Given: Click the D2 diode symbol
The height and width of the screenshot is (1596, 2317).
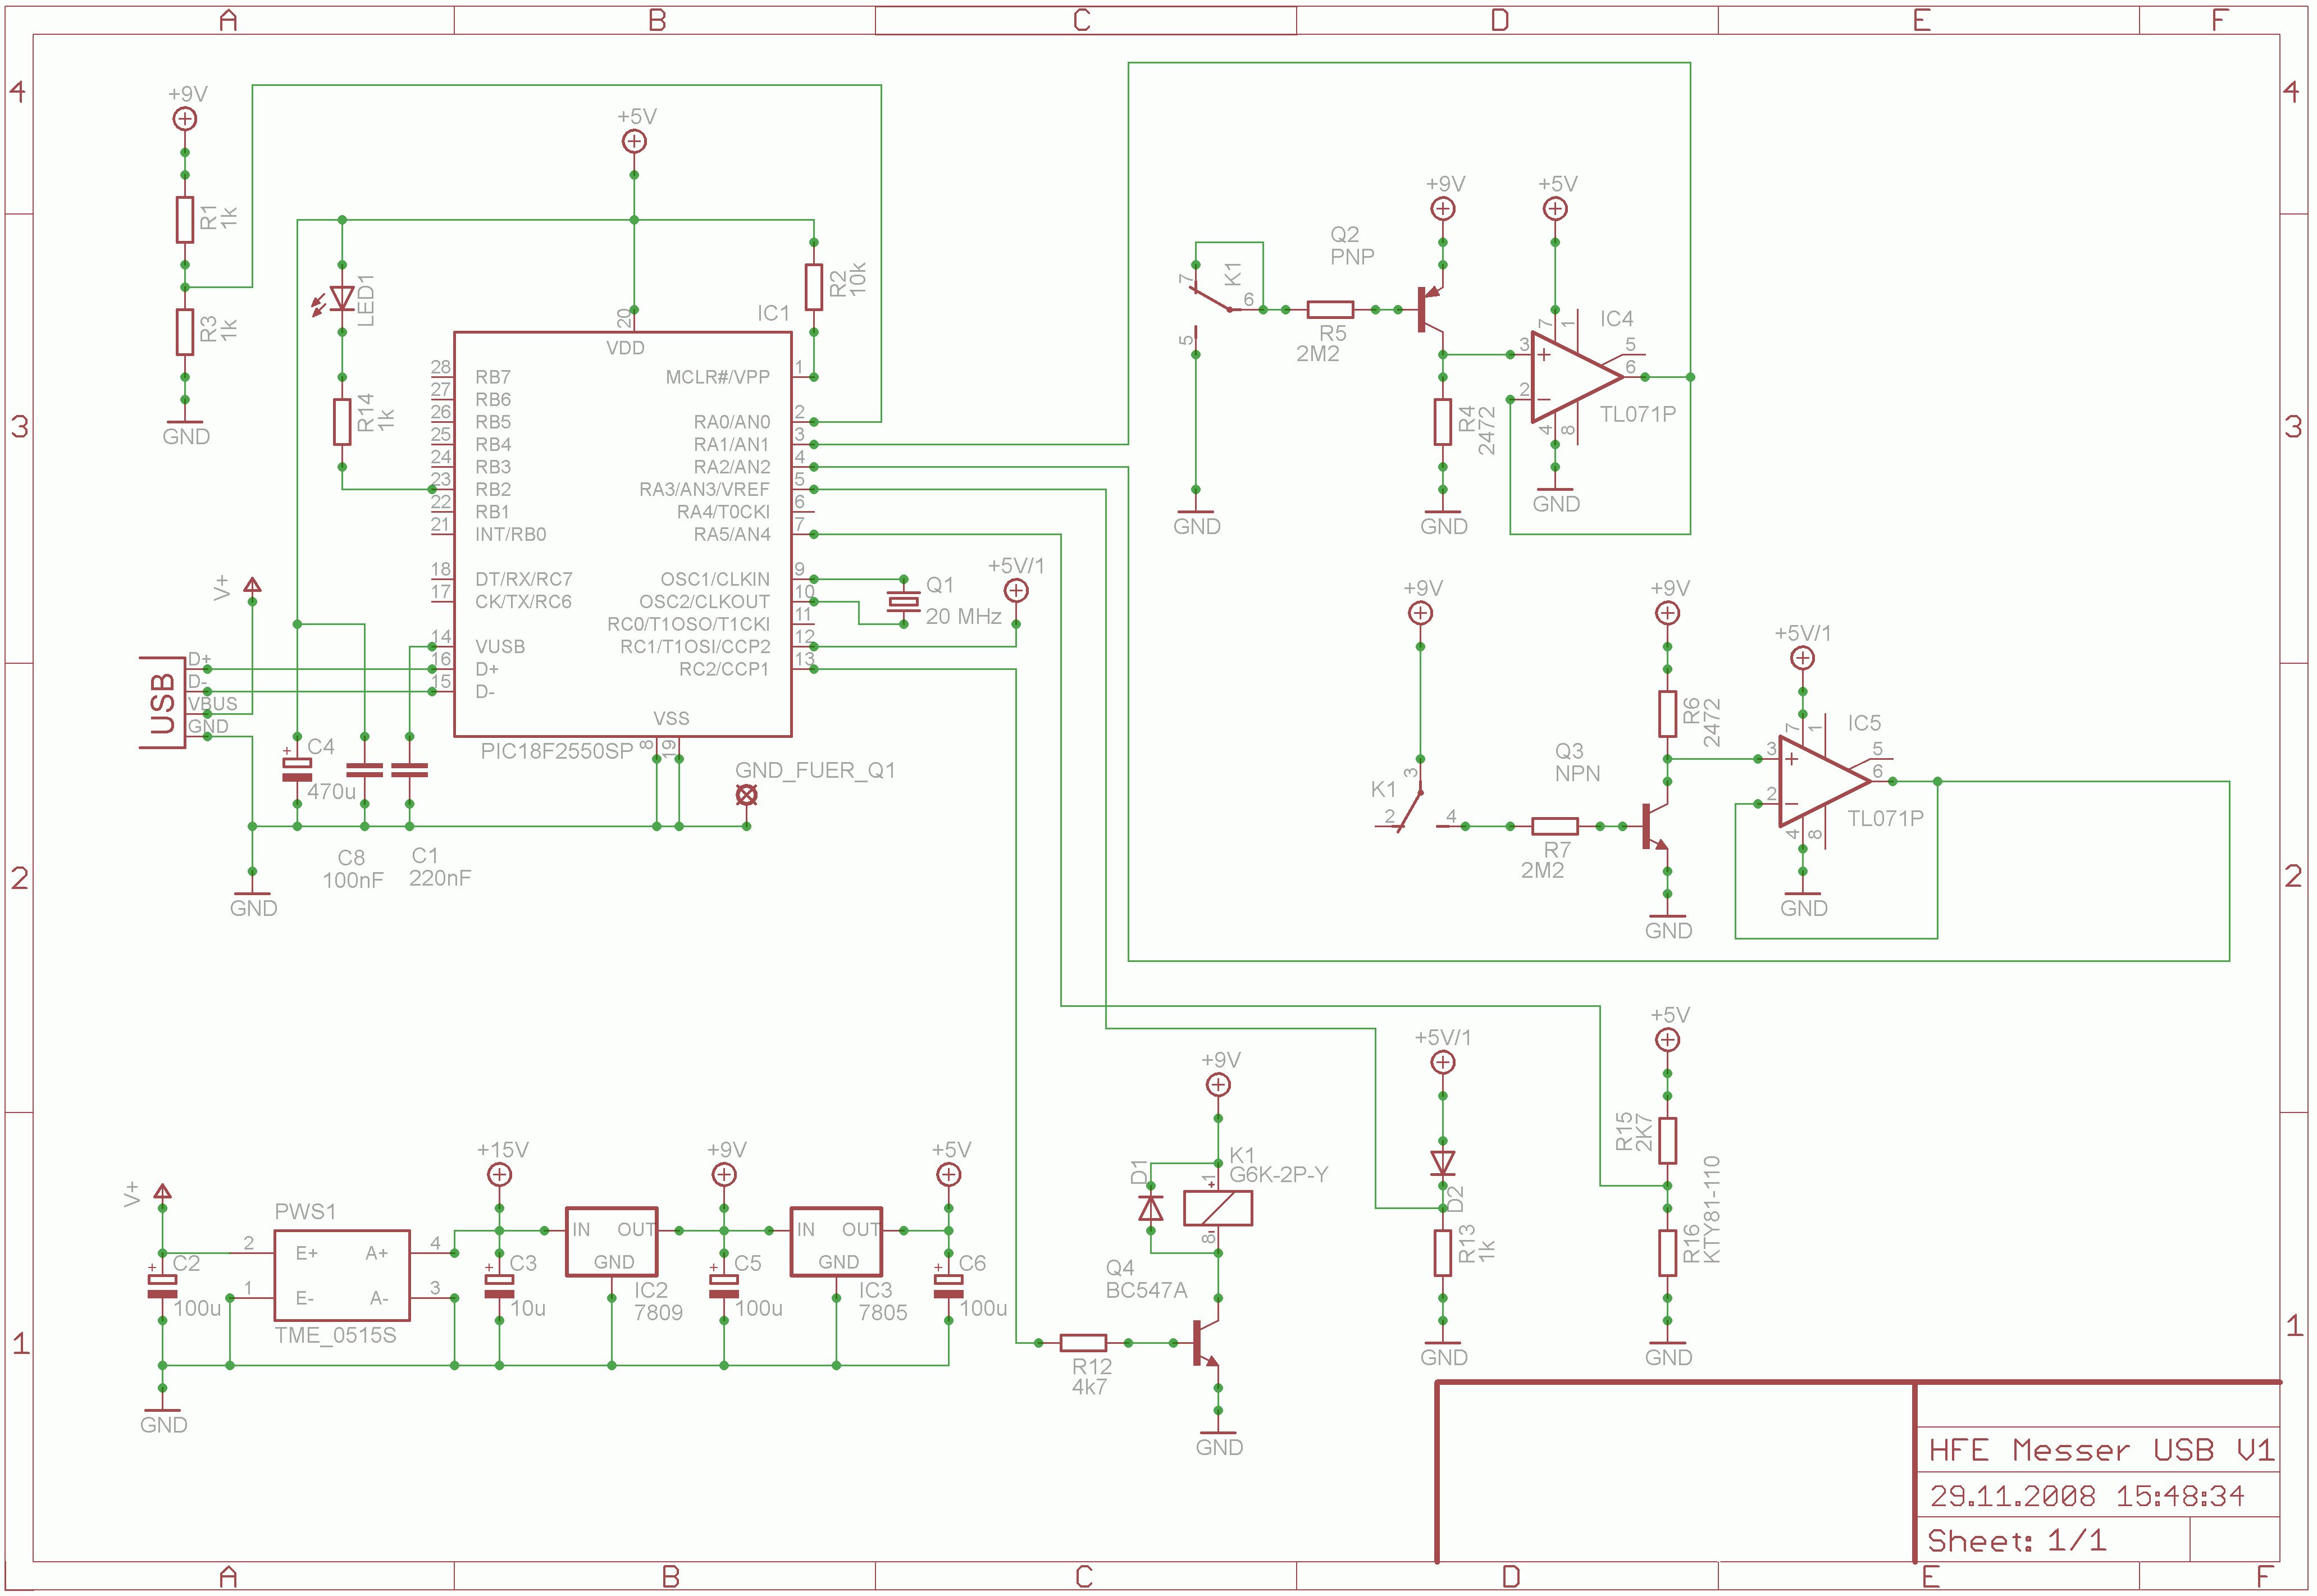Looking at the screenshot, I should click(x=1442, y=1163).
